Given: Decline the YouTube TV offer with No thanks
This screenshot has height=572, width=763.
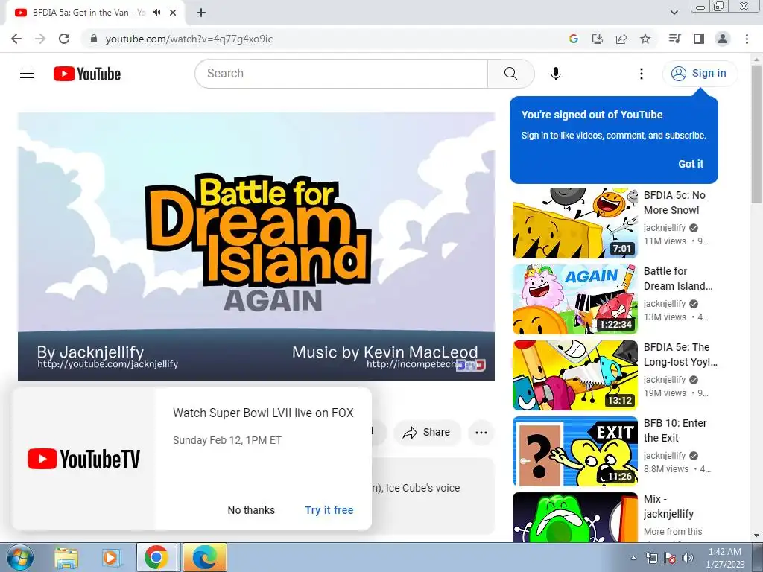Looking at the screenshot, I should point(251,510).
